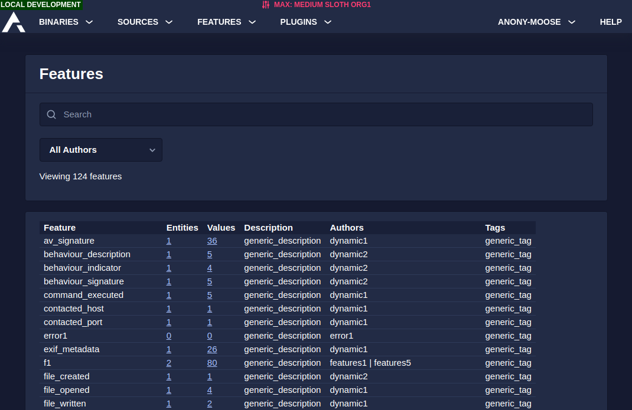The width and height of the screenshot is (632, 410).
Task: Open the FEATURES menu
Action: [226, 22]
